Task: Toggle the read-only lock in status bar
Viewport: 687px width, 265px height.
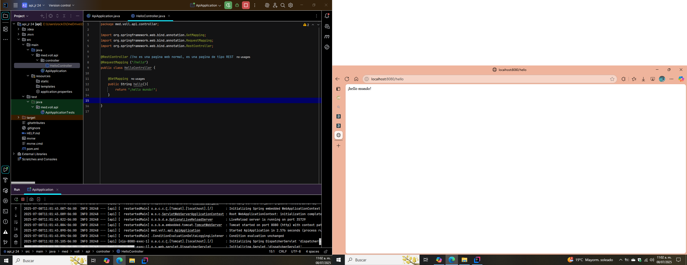Action: pyautogui.click(x=326, y=251)
